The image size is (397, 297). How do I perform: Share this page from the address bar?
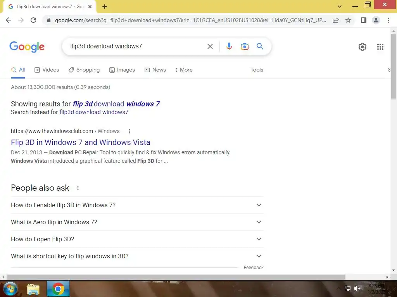pos(336,20)
